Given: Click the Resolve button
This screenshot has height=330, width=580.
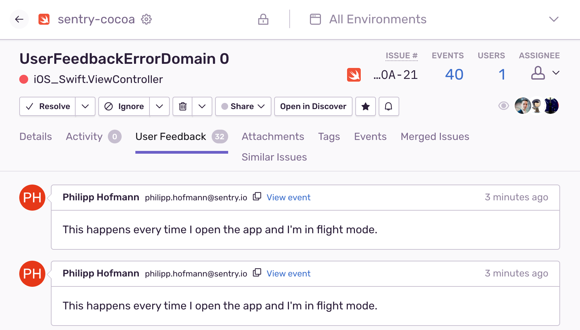Looking at the screenshot, I should tap(47, 106).
